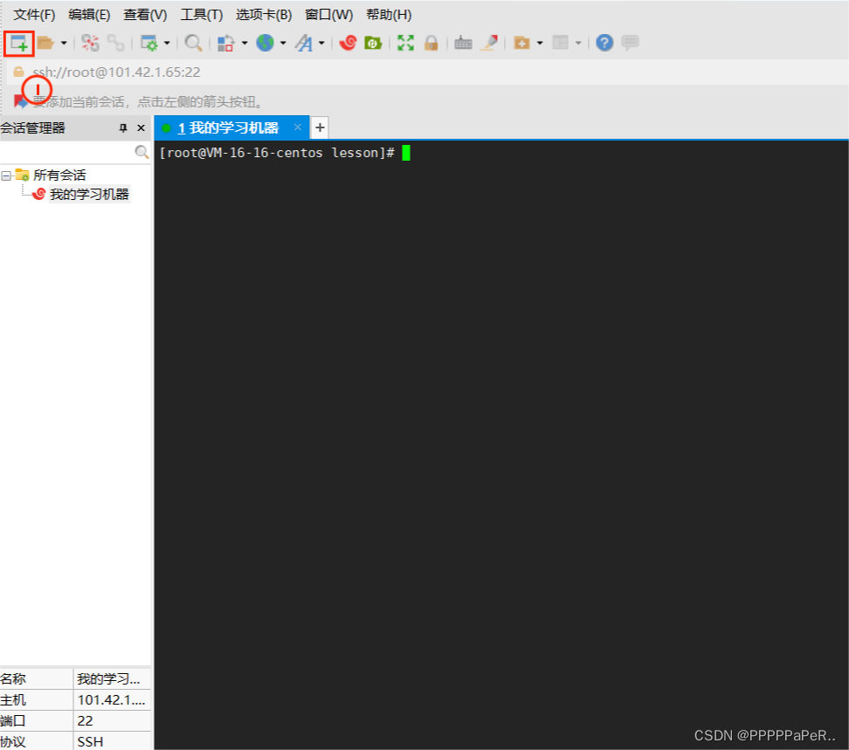Click the Disconnect icon in toolbar
The height and width of the screenshot is (750, 849).
90,43
